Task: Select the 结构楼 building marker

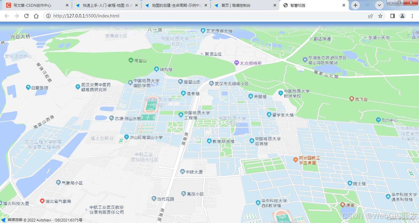Action: (x=156, y=69)
